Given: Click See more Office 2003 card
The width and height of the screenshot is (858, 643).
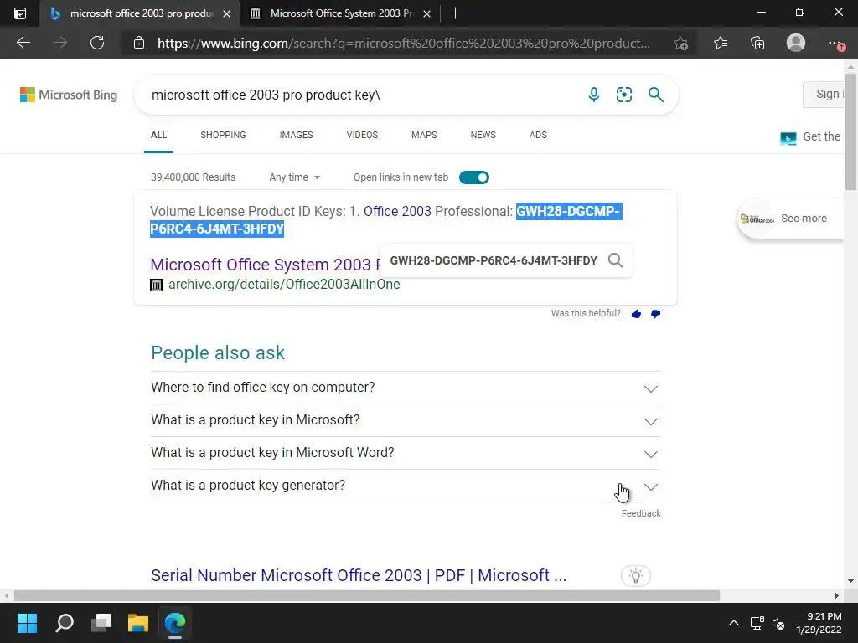Looking at the screenshot, I should (x=791, y=219).
